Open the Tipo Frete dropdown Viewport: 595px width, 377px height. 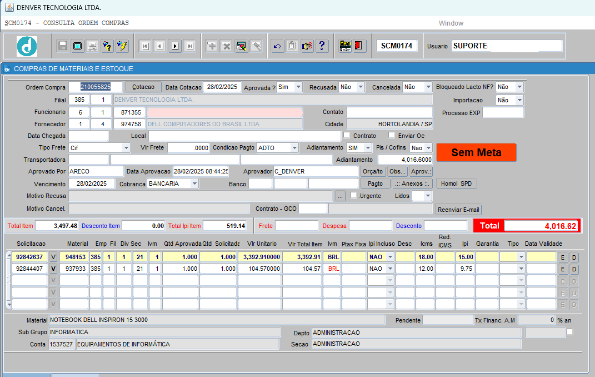(126, 148)
